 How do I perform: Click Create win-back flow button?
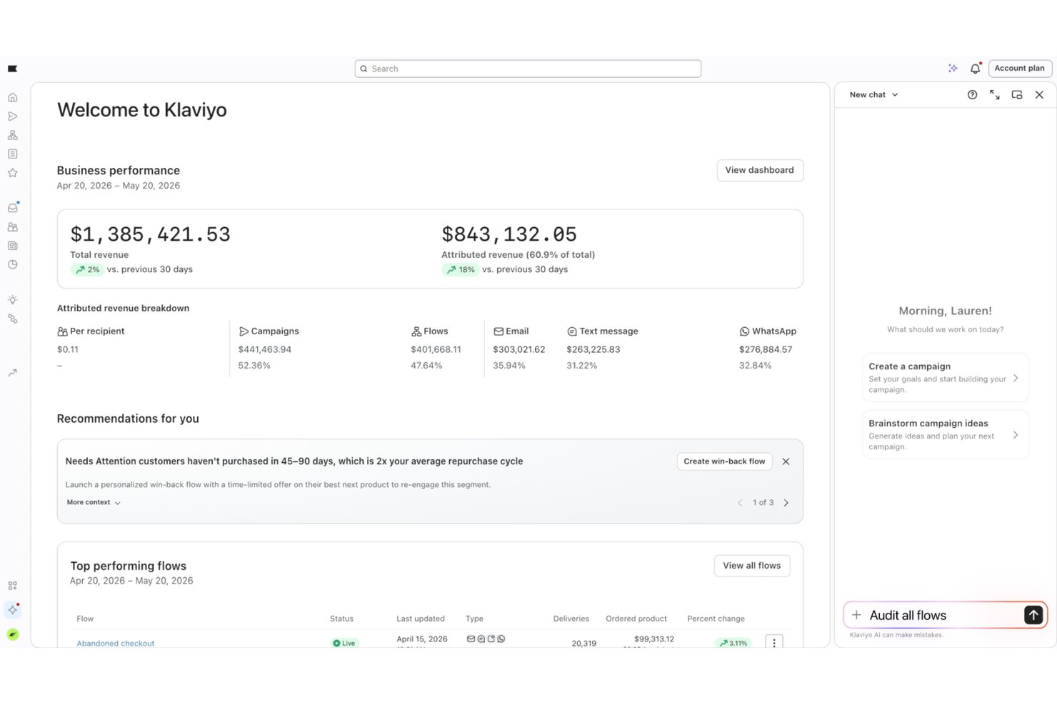[724, 461]
